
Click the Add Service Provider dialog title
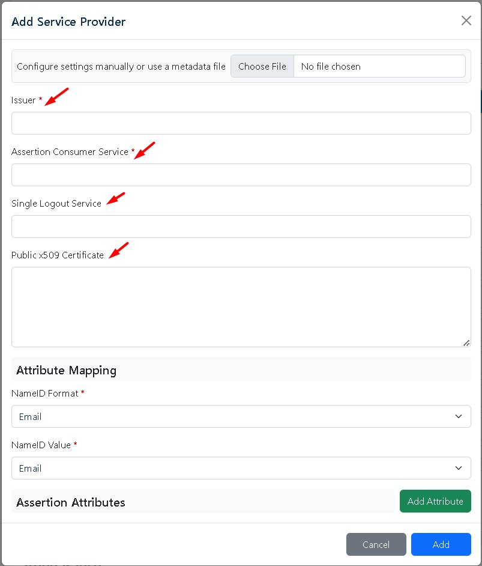tap(68, 22)
